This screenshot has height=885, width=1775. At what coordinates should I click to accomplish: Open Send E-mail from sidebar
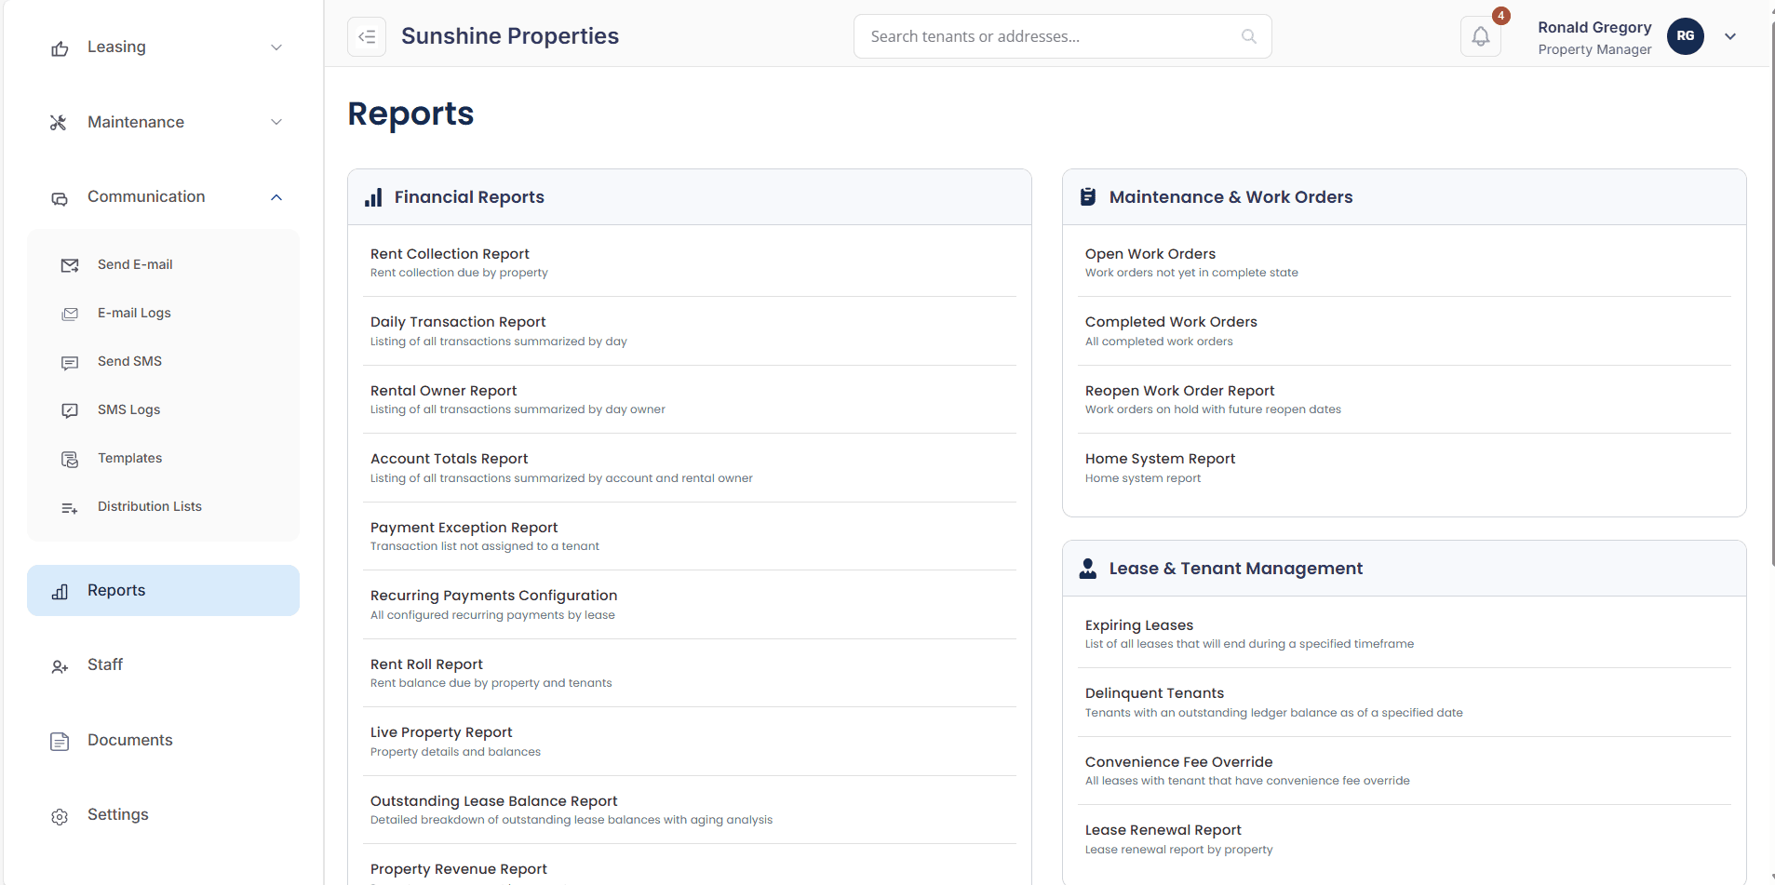click(135, 265)
